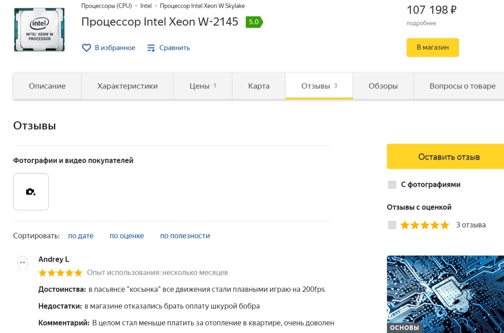Click the Intel Xeon processor product image
The width and height of the screenshot is (504, 333).
pyautogui.click(x=39, y=29)
